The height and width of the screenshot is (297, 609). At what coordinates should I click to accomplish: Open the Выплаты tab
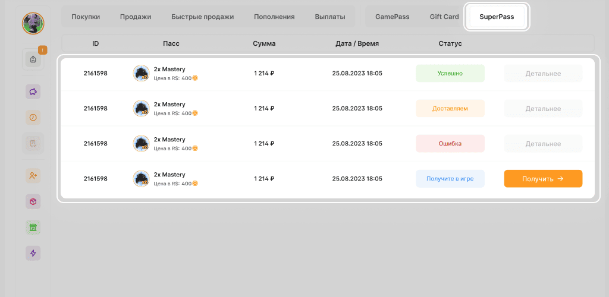point(330,17)
